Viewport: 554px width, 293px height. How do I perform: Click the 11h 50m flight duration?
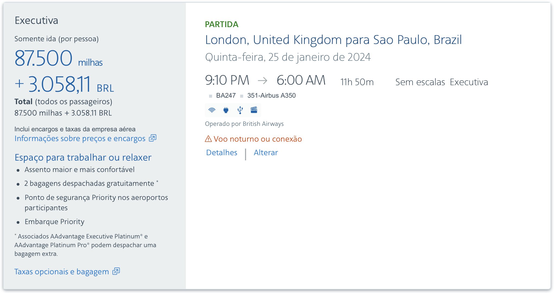pos(357,82)
